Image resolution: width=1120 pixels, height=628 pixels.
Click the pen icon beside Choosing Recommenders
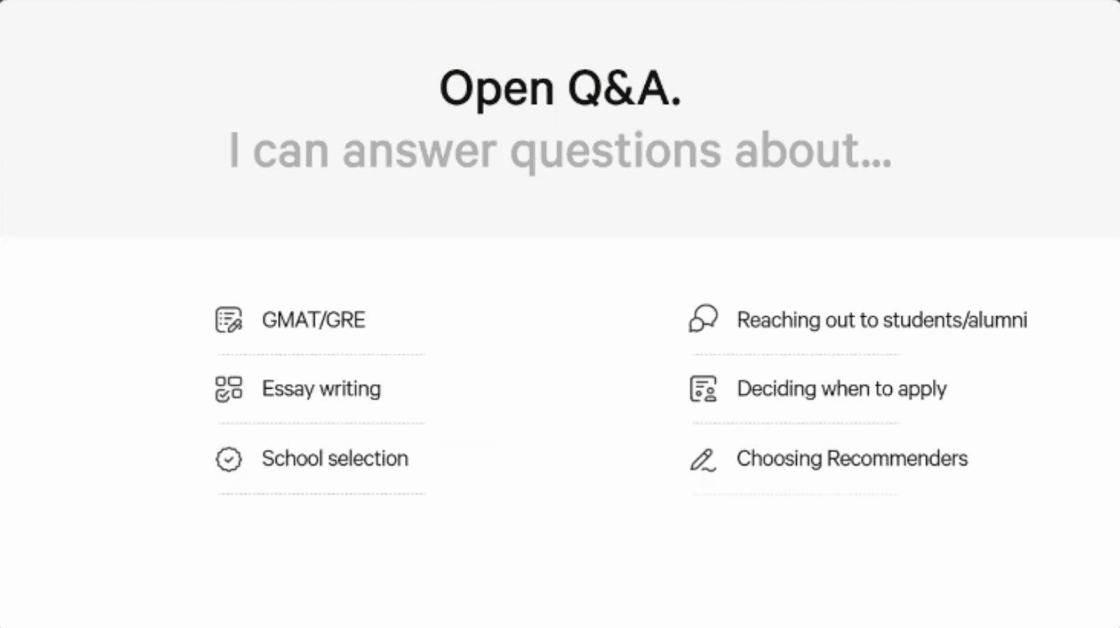[703, 459]
